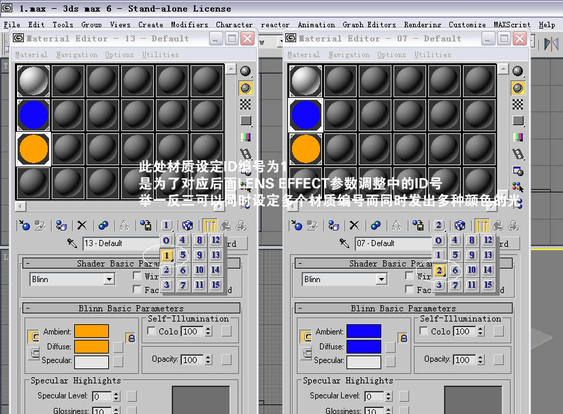Toggle checkered Background icon in right editor

pos(518,105)
